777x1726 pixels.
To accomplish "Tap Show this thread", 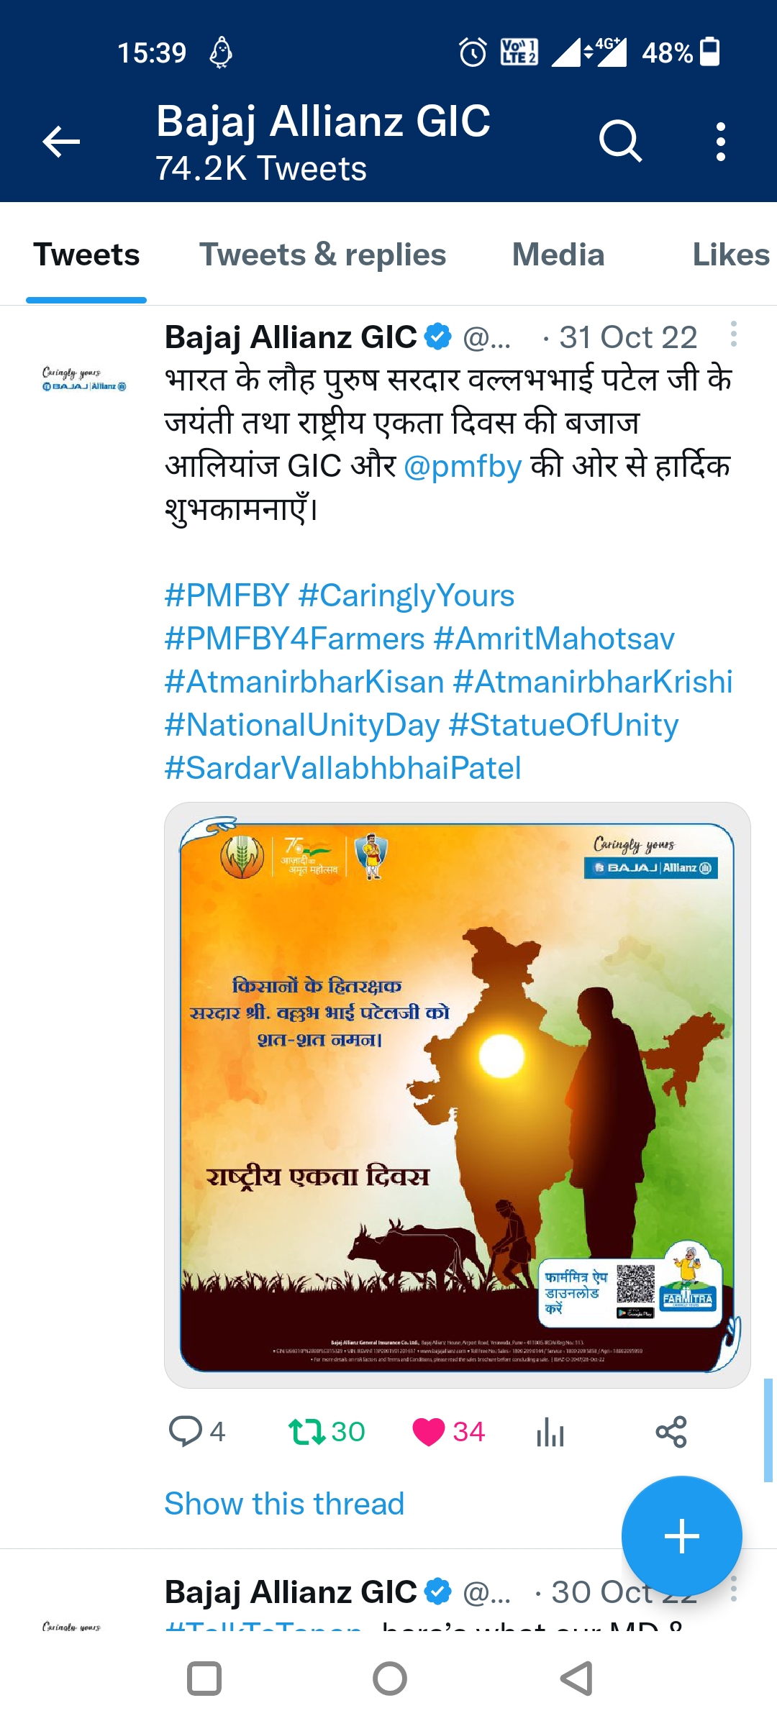I will click(x=284, y=1504).
